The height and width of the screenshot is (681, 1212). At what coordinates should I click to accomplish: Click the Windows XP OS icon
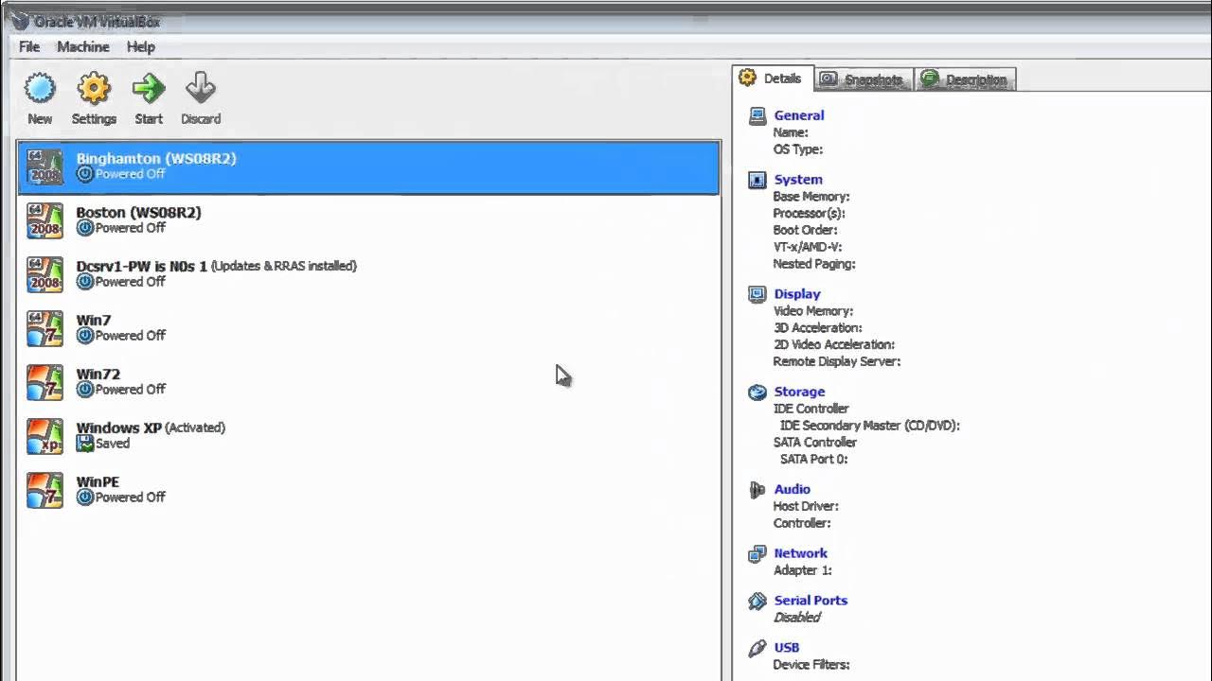click(x=45, y=436)
